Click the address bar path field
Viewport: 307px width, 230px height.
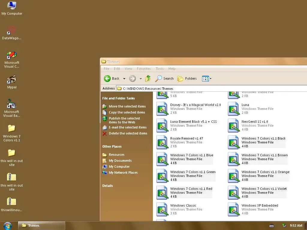pyautogui.click(x=211, y=89)
